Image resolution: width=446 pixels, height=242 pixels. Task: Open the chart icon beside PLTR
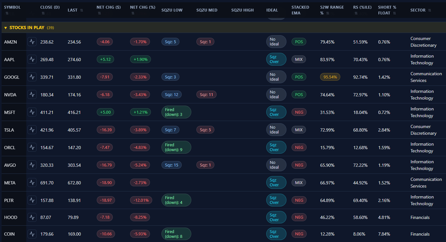[x=32, y=200]
